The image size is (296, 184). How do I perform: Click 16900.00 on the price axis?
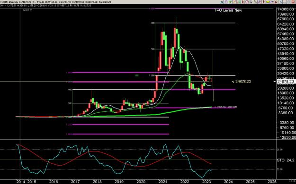coord(286,93)
